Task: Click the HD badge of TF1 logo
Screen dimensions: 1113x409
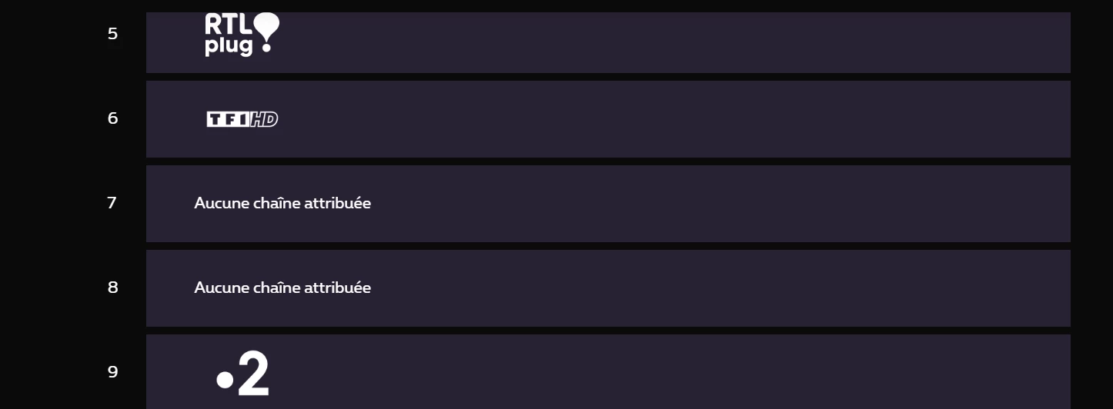Action: 264,119
